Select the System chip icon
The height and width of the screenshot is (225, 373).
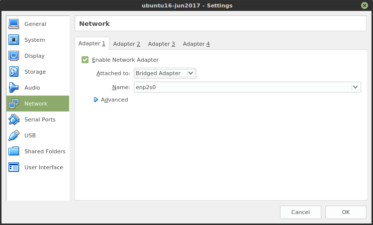14,40
